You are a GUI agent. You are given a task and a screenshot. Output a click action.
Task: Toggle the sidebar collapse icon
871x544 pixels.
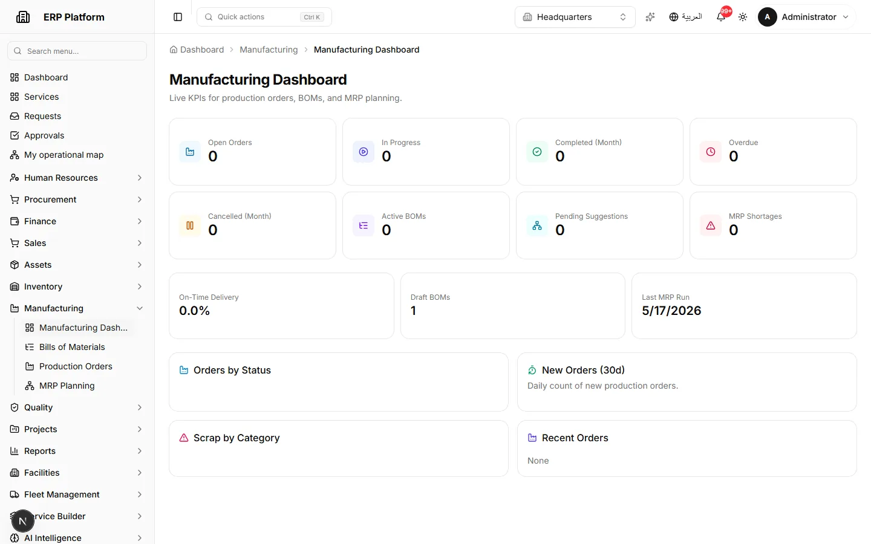point(178,17)
